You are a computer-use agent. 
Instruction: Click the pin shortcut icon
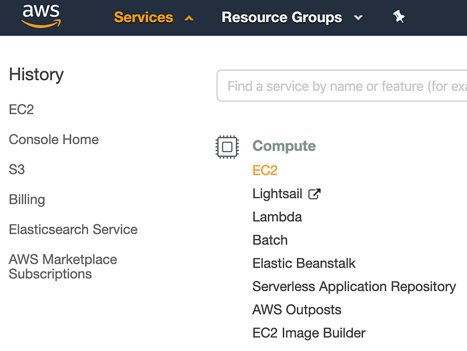(x=399, y=17)
